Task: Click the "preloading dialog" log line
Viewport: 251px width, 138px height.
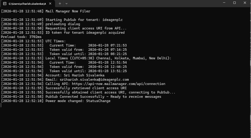Action: coord(63,24)
